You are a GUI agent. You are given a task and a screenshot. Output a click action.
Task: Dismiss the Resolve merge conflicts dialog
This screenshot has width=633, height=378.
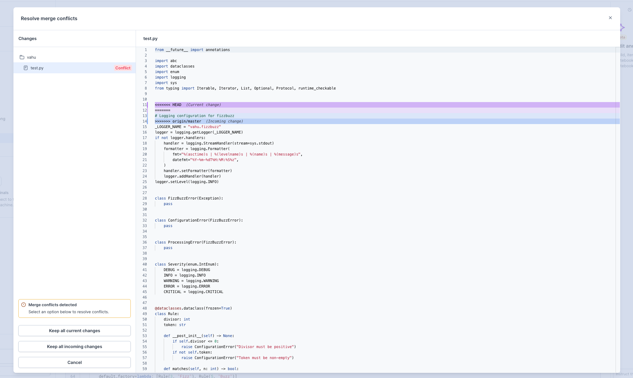point(610,18)
